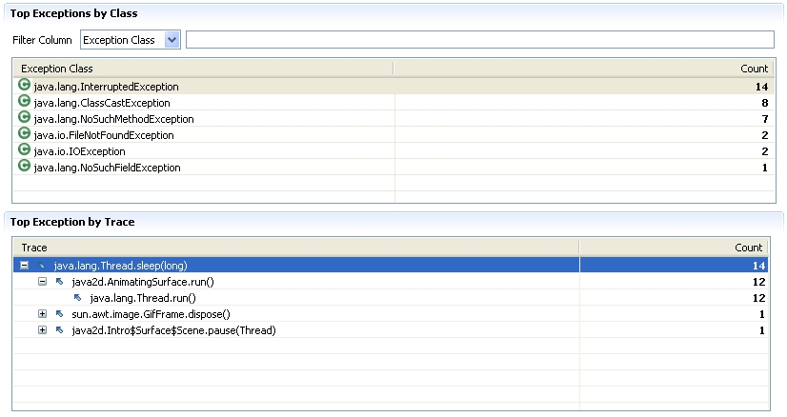This screenshot has width=787, height=417.
Task: Click the NoSuchMethodException class icon
Action: [25, 118]
